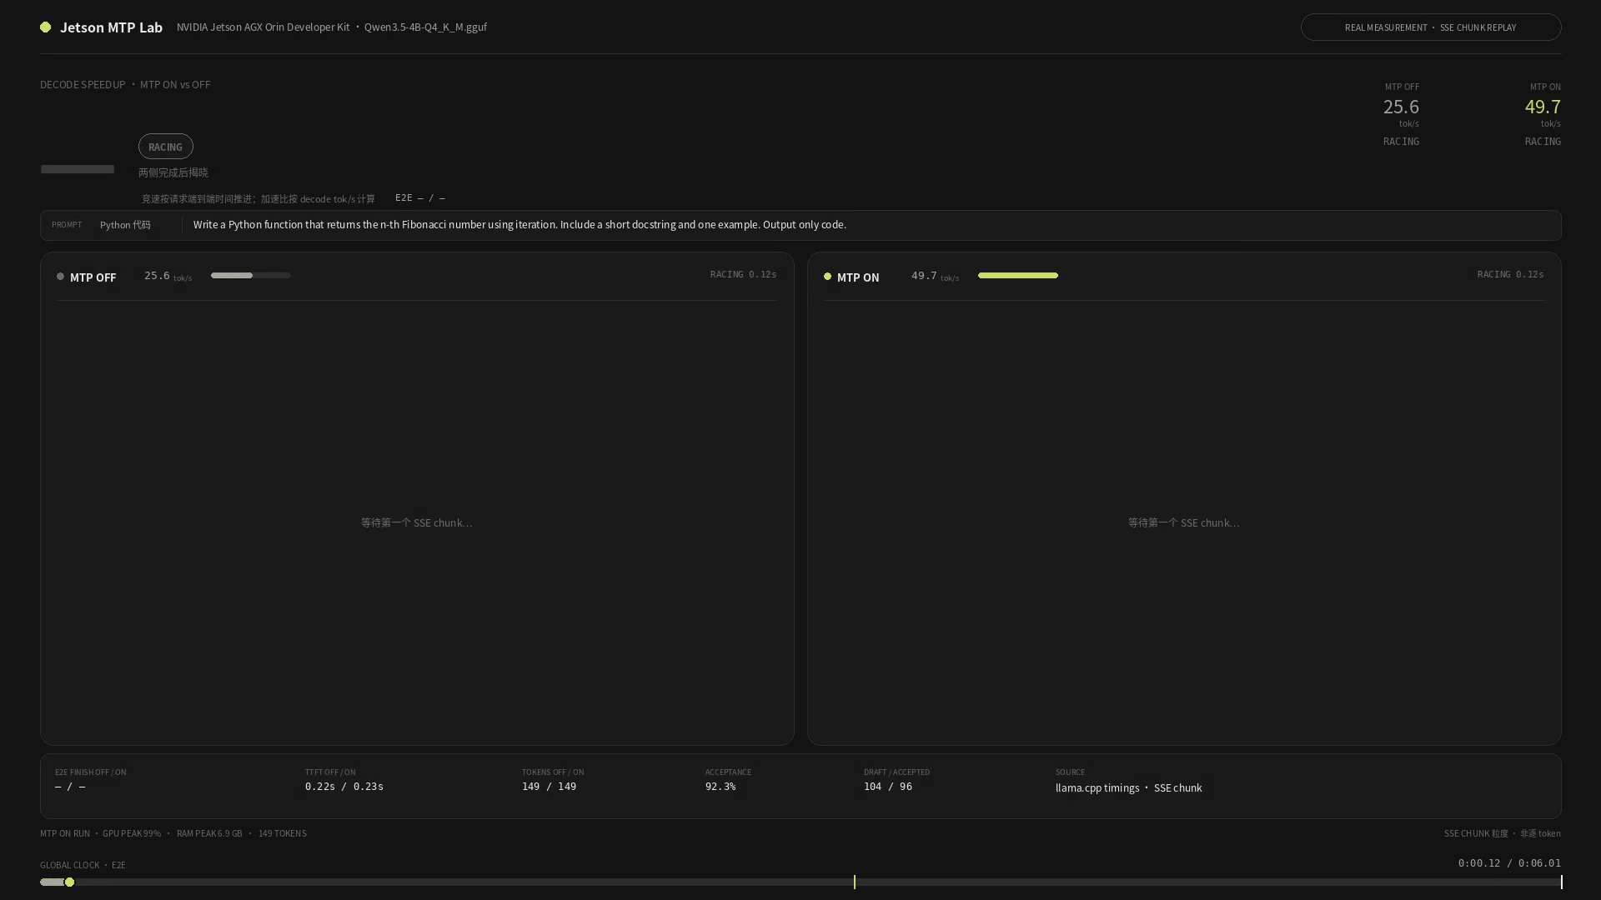Click the green dot beside MTP ON
The width and height of the screenshot is (1601, 900).
point(827,277)
